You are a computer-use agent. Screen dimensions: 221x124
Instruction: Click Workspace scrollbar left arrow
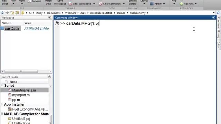[2, 71]
